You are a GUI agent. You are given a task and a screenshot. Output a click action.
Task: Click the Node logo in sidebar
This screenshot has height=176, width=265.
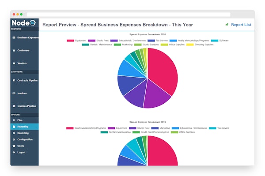click(24, 23)
